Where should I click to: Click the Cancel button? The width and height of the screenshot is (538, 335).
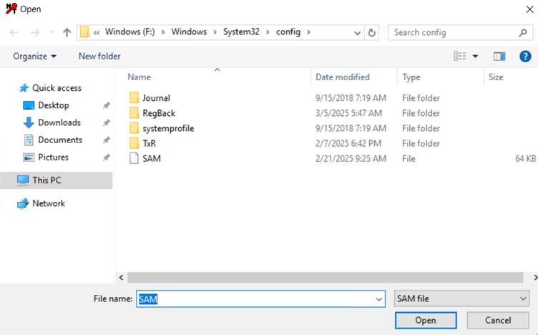click(498, 320)
